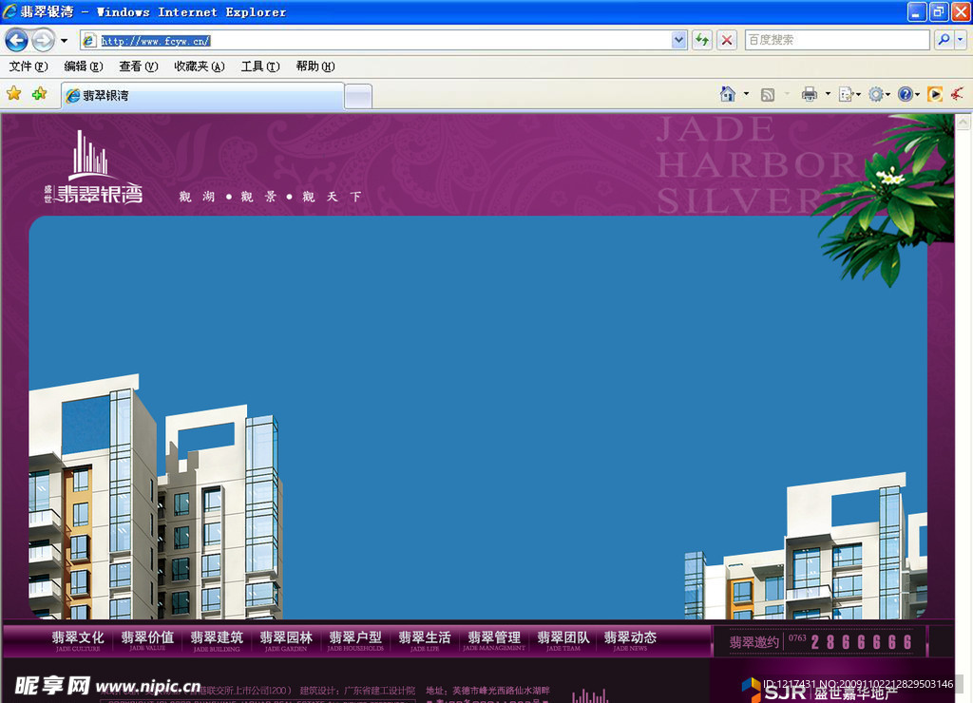Screen dimensions: 973x703
Task: Click the address bar URL field
Action: click(376, 41)
